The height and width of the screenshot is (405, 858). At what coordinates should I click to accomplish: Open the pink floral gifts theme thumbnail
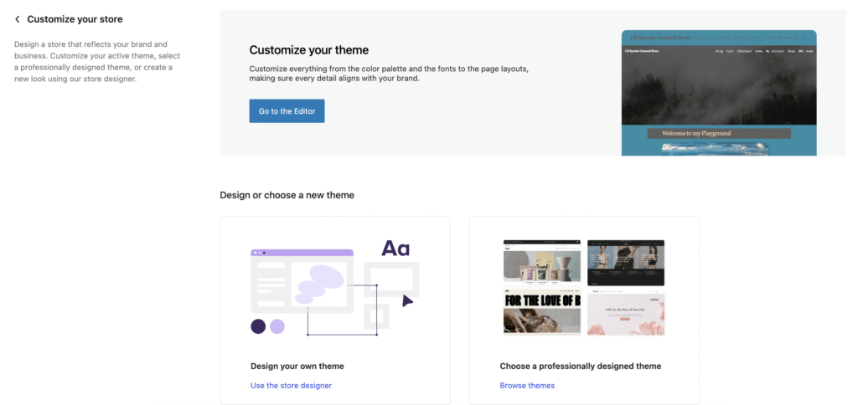pyautogui.click(x=625, y=312)
